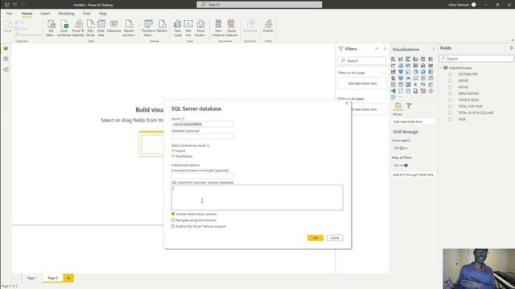Viewport: 515px width, 289px height.
Task: Toggle the Cross-report switch
Action: tap(403, 149)
